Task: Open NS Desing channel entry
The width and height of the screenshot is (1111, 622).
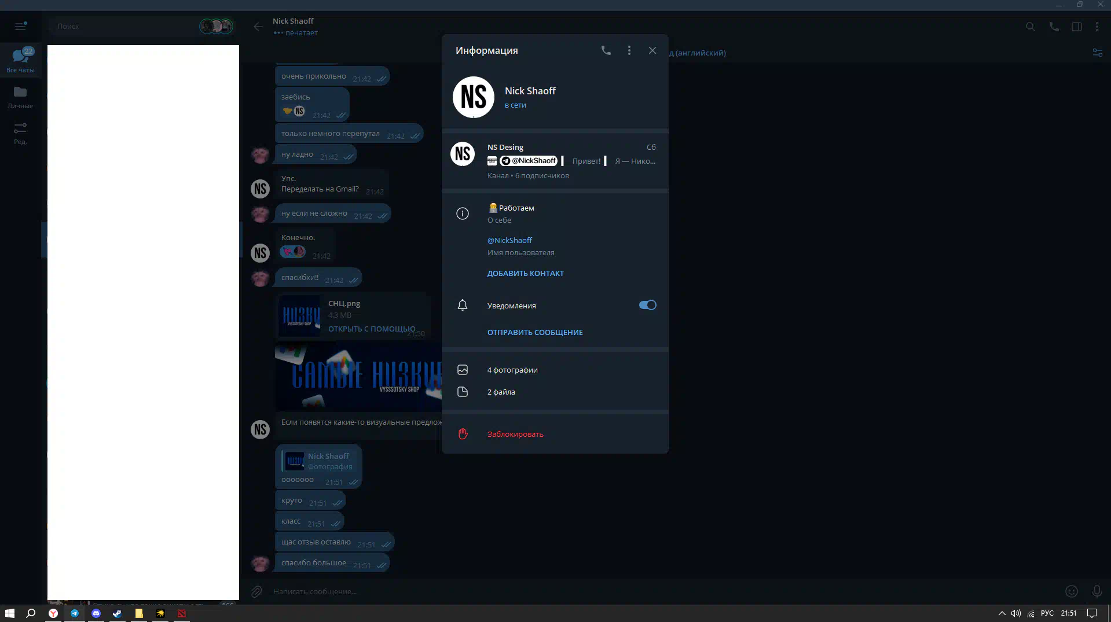Action: (x=555, y=160)
